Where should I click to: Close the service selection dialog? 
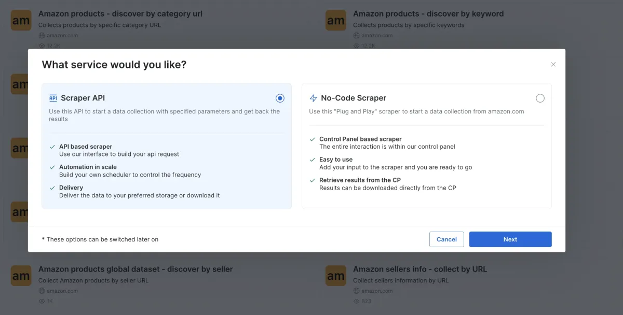pyautogui.click(x=553, y=64)
